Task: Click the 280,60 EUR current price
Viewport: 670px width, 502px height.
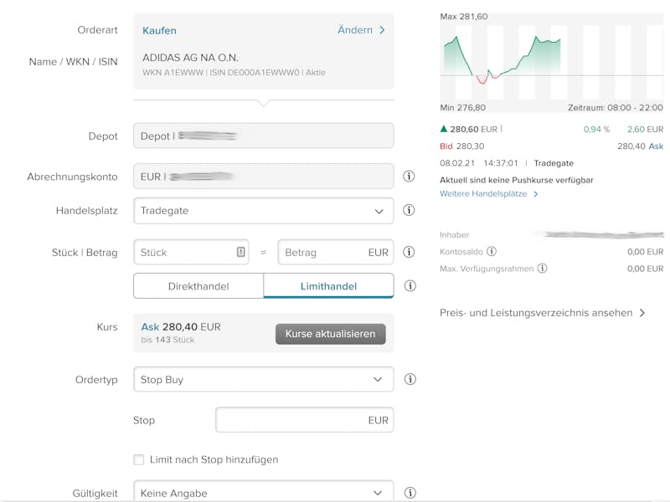Action: 473,129
